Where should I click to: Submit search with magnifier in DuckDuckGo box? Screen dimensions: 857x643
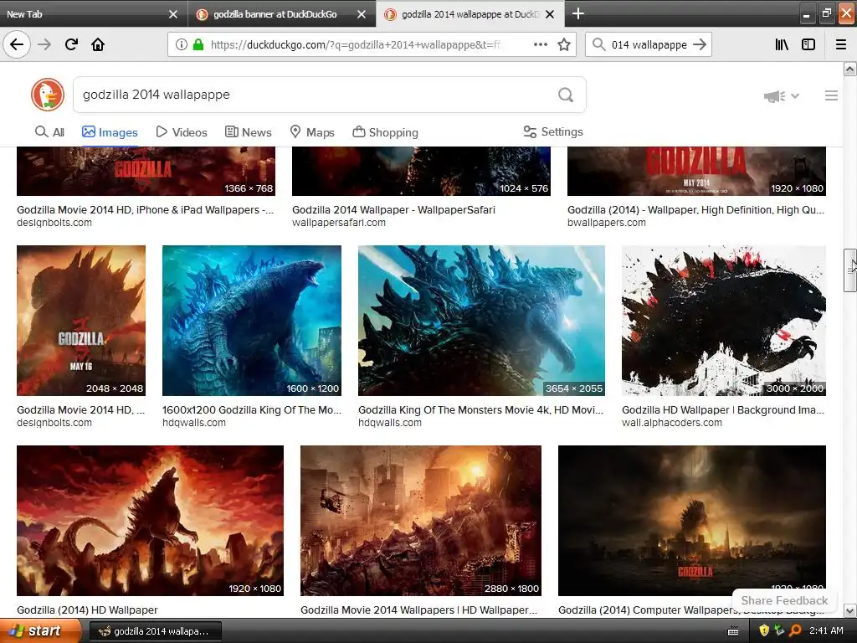pyautogui.click(x=566, y=95)
